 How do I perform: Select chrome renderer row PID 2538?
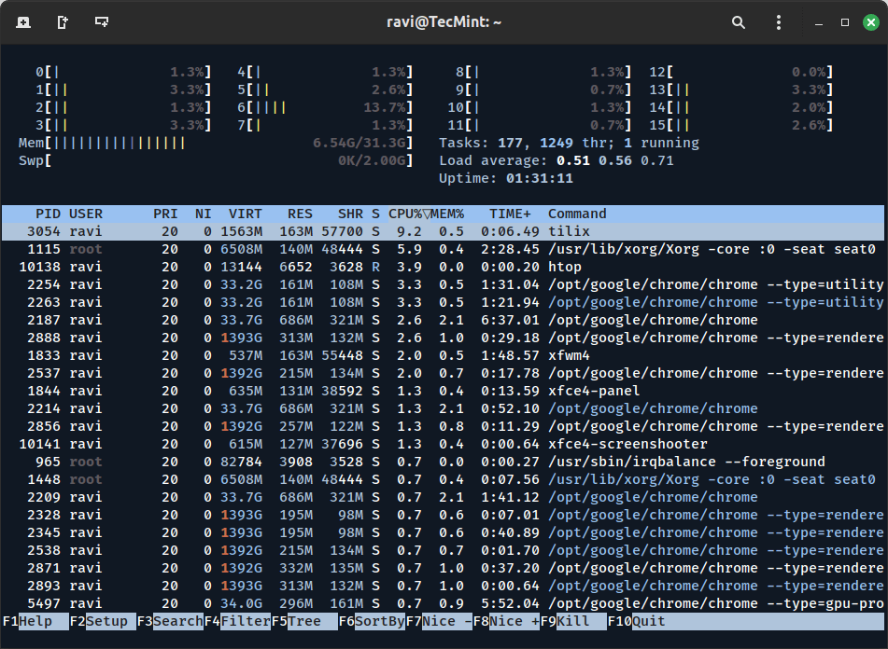point(443,550)
